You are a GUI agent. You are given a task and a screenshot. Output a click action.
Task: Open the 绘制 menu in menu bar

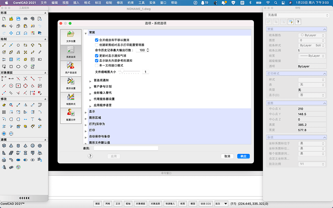(x=109, y=3)
